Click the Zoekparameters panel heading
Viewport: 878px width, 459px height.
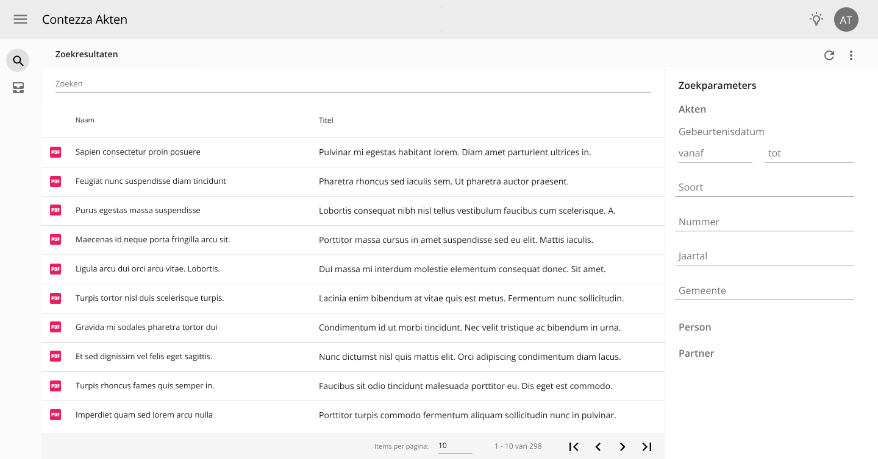coord(718,85)
